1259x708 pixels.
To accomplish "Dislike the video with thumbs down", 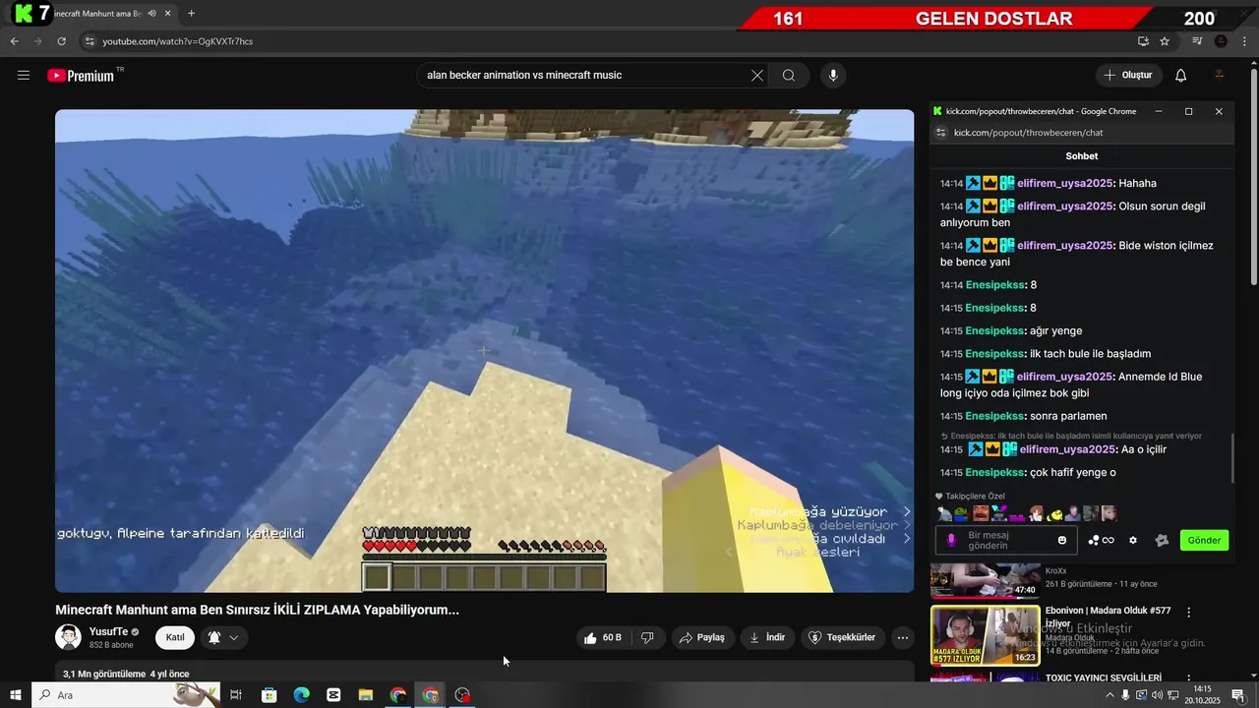I will 647,637.
